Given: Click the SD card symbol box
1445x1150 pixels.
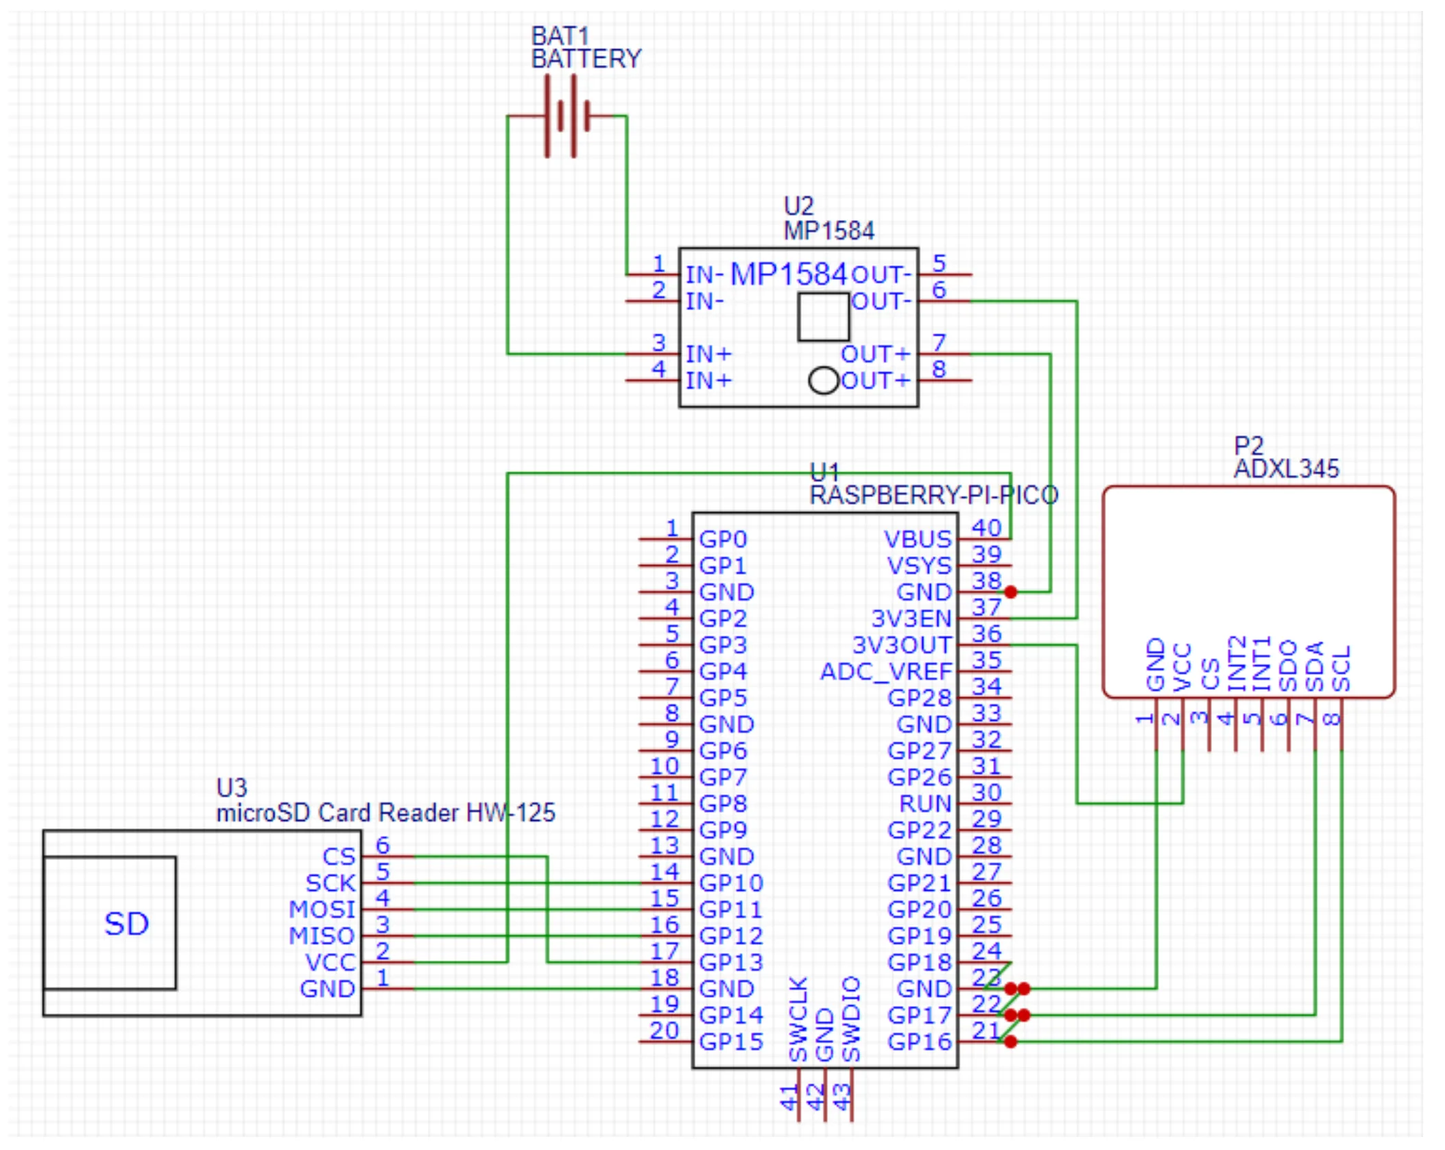Looking at the screenshot, I should (110, 923).
